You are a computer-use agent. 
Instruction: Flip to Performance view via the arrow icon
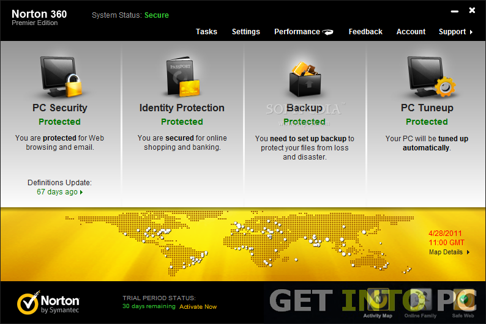(x=327, y=32)
